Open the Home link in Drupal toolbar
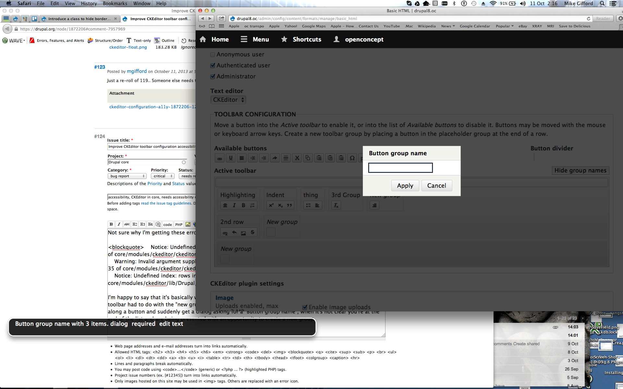Image resolution: width=623 pixels, height=389 pixels. pyautogui.click(x=214, y=40)
